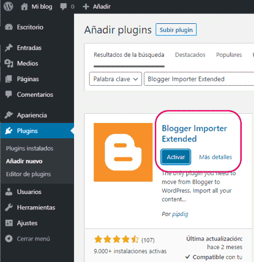Click the hace 2 meses text
This screenshot has height=262, width=254.
[x=225, y=247]
